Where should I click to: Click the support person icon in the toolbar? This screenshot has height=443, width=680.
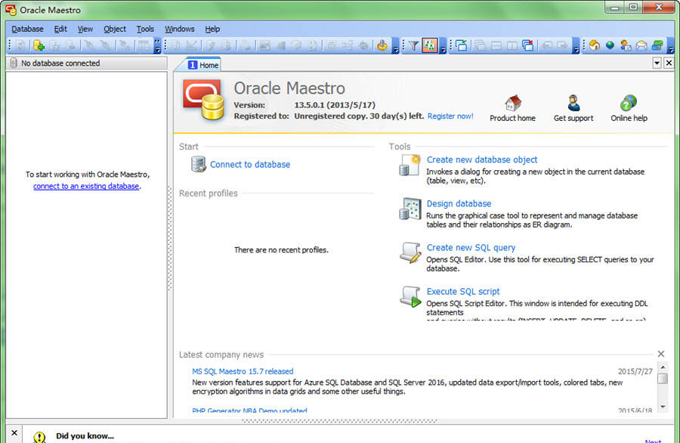tap(626, 45)
